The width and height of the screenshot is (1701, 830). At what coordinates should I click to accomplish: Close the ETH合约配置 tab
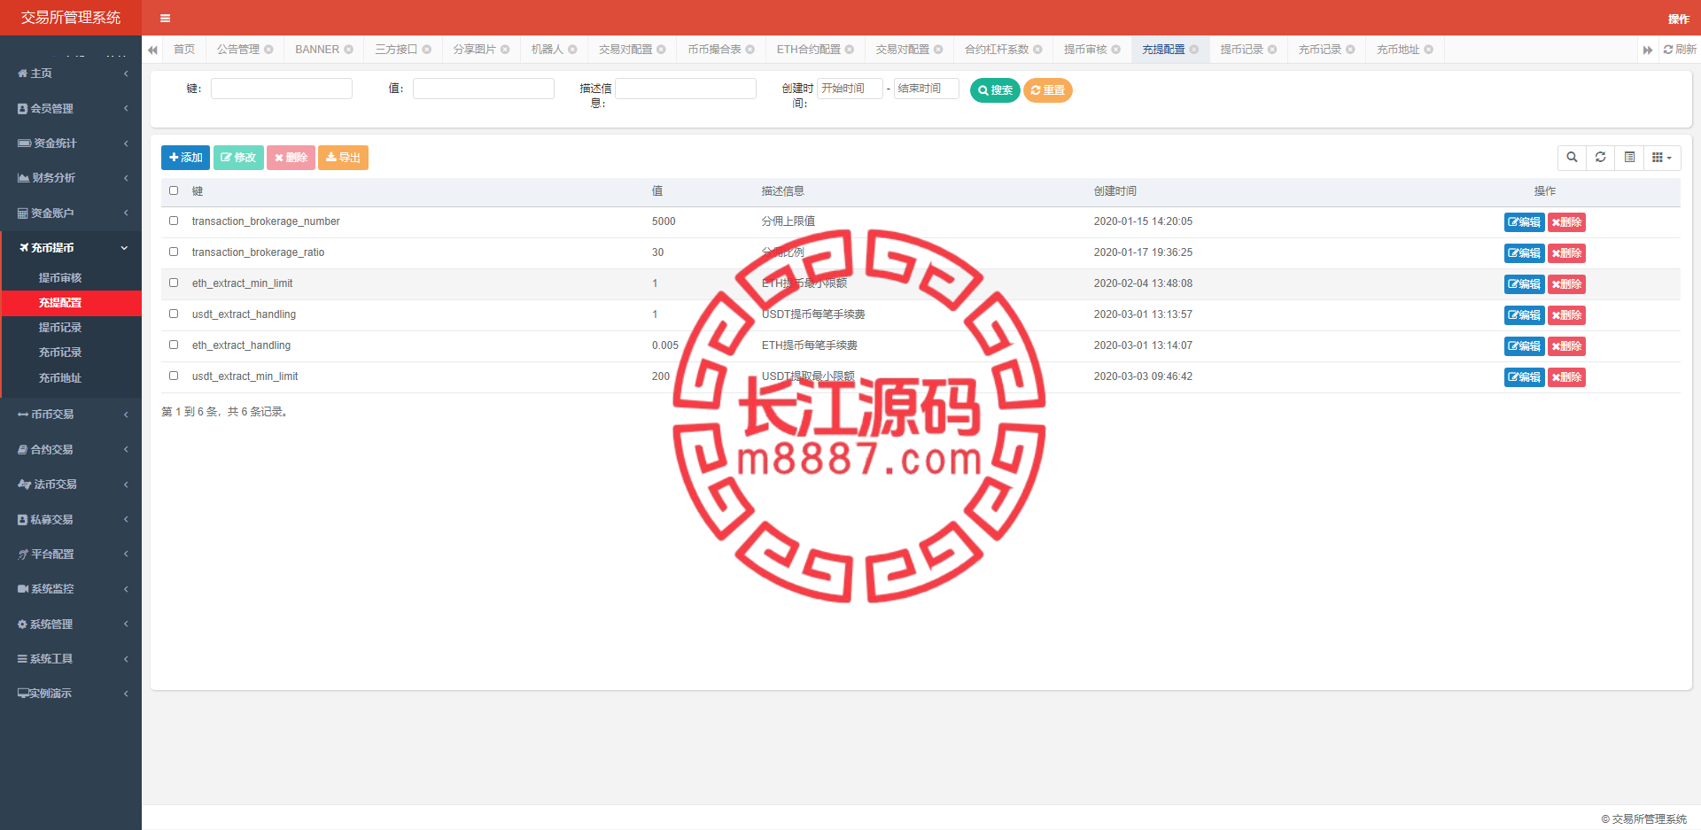[x=849, y=50]
